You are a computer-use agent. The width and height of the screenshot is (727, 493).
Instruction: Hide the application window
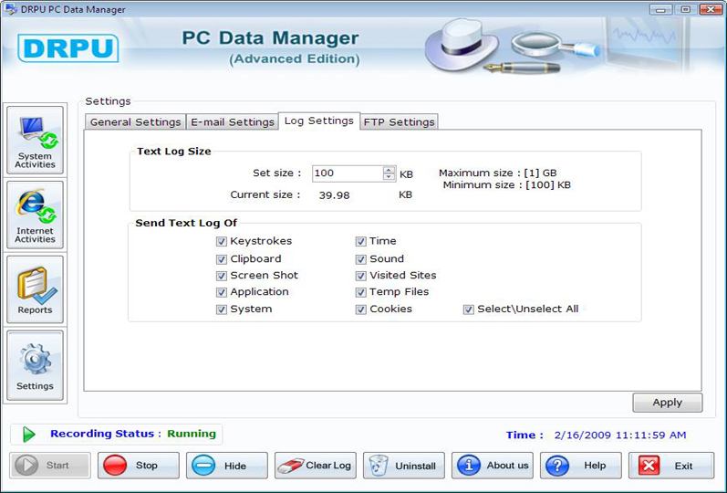pos(227,465)
